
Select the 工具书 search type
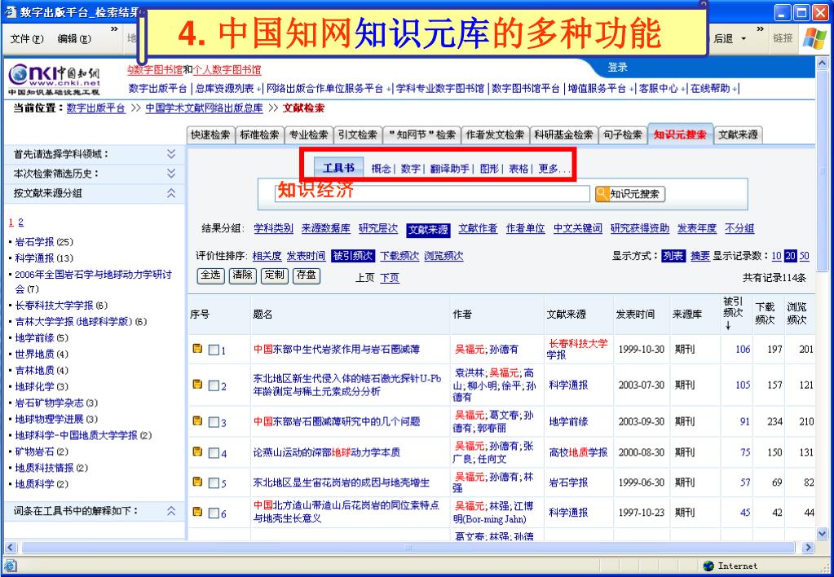[338, 168]
